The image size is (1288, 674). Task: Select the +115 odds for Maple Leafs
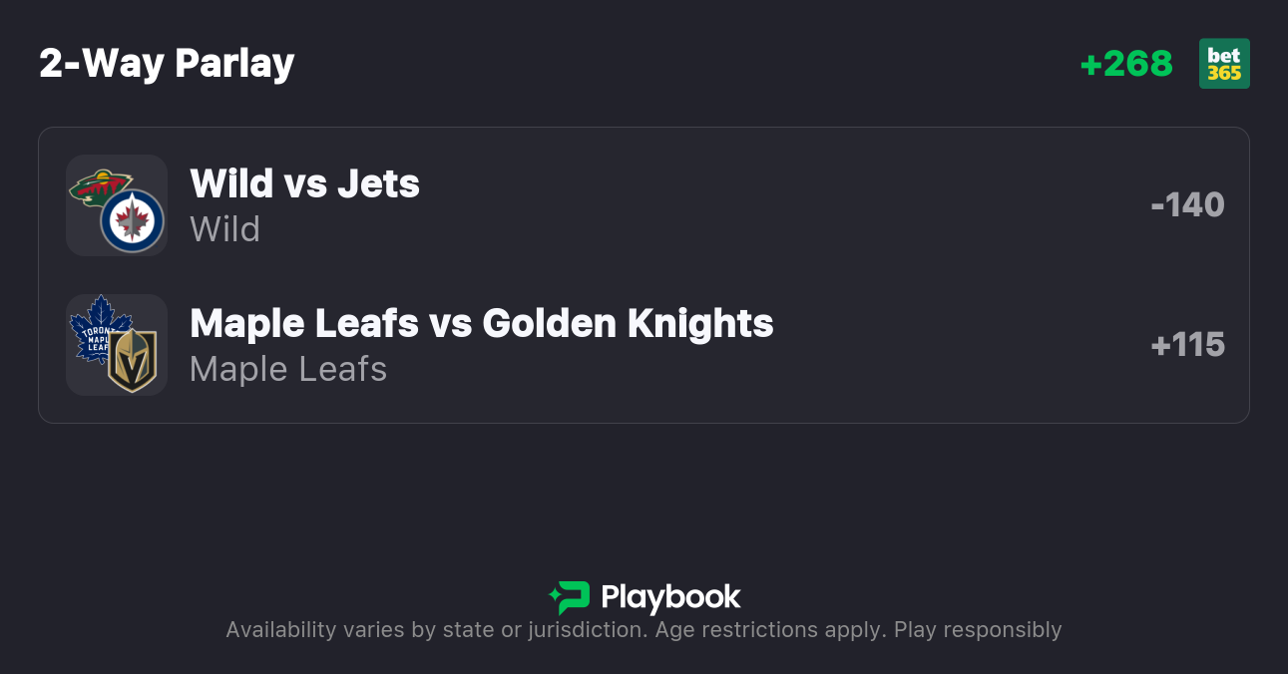(x=1187, y=345)
